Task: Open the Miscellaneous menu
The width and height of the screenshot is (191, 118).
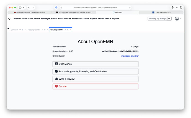Action: click(105, 19)
